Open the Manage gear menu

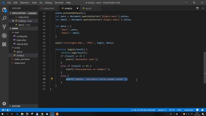pos(4,103)
